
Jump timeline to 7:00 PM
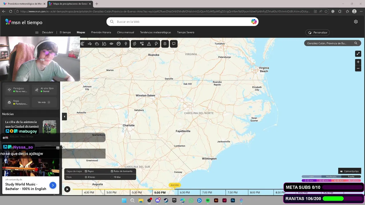tap(207, 193)
